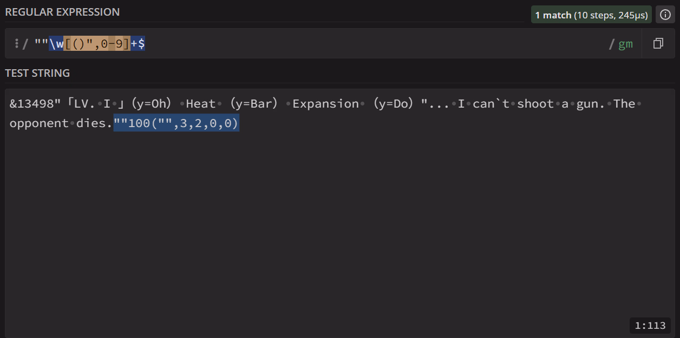
Task: Click the REGULAR EXPRESSION section header
Action: 62,12
